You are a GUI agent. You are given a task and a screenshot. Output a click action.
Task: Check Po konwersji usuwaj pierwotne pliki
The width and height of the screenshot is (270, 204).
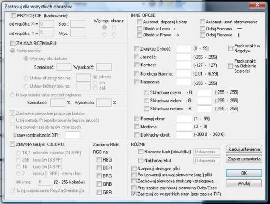tap(134, 175)
